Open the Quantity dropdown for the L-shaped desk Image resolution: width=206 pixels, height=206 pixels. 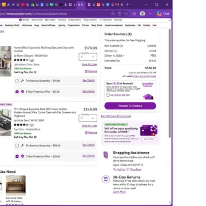[88, 118]
